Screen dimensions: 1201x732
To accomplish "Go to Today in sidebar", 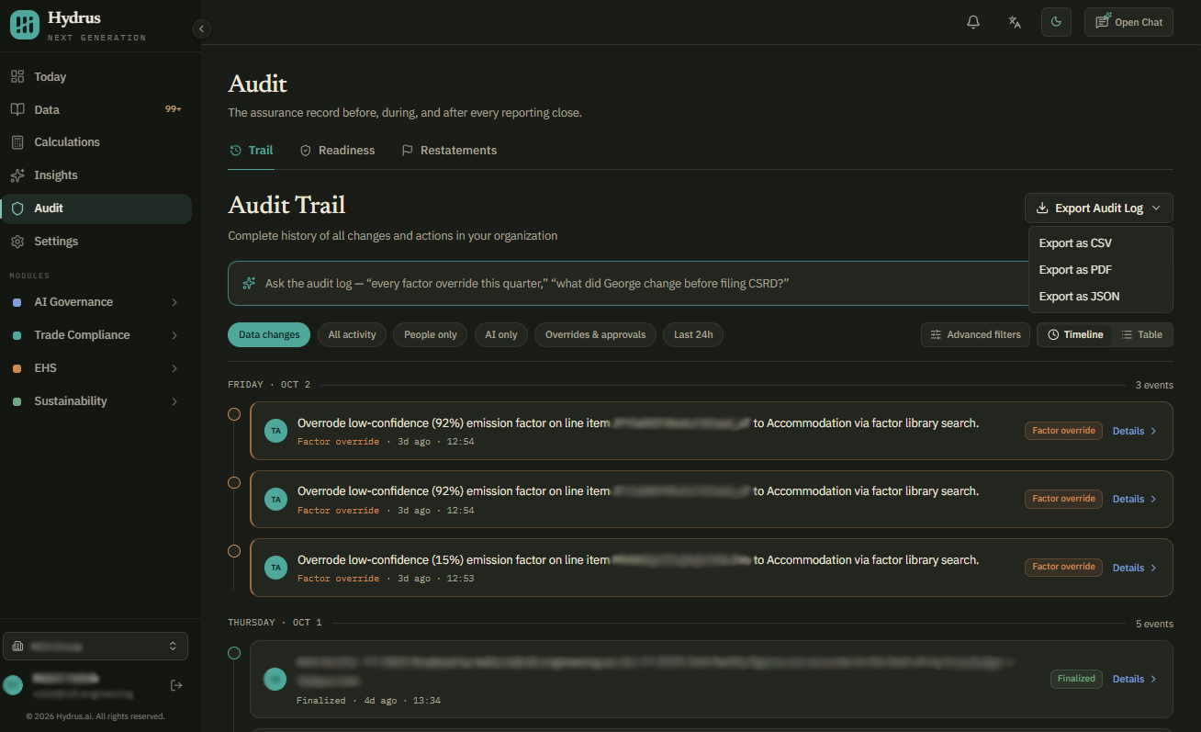I will [x=96, y=77].
